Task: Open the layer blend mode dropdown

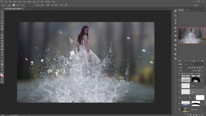Action: pos(185,71)
